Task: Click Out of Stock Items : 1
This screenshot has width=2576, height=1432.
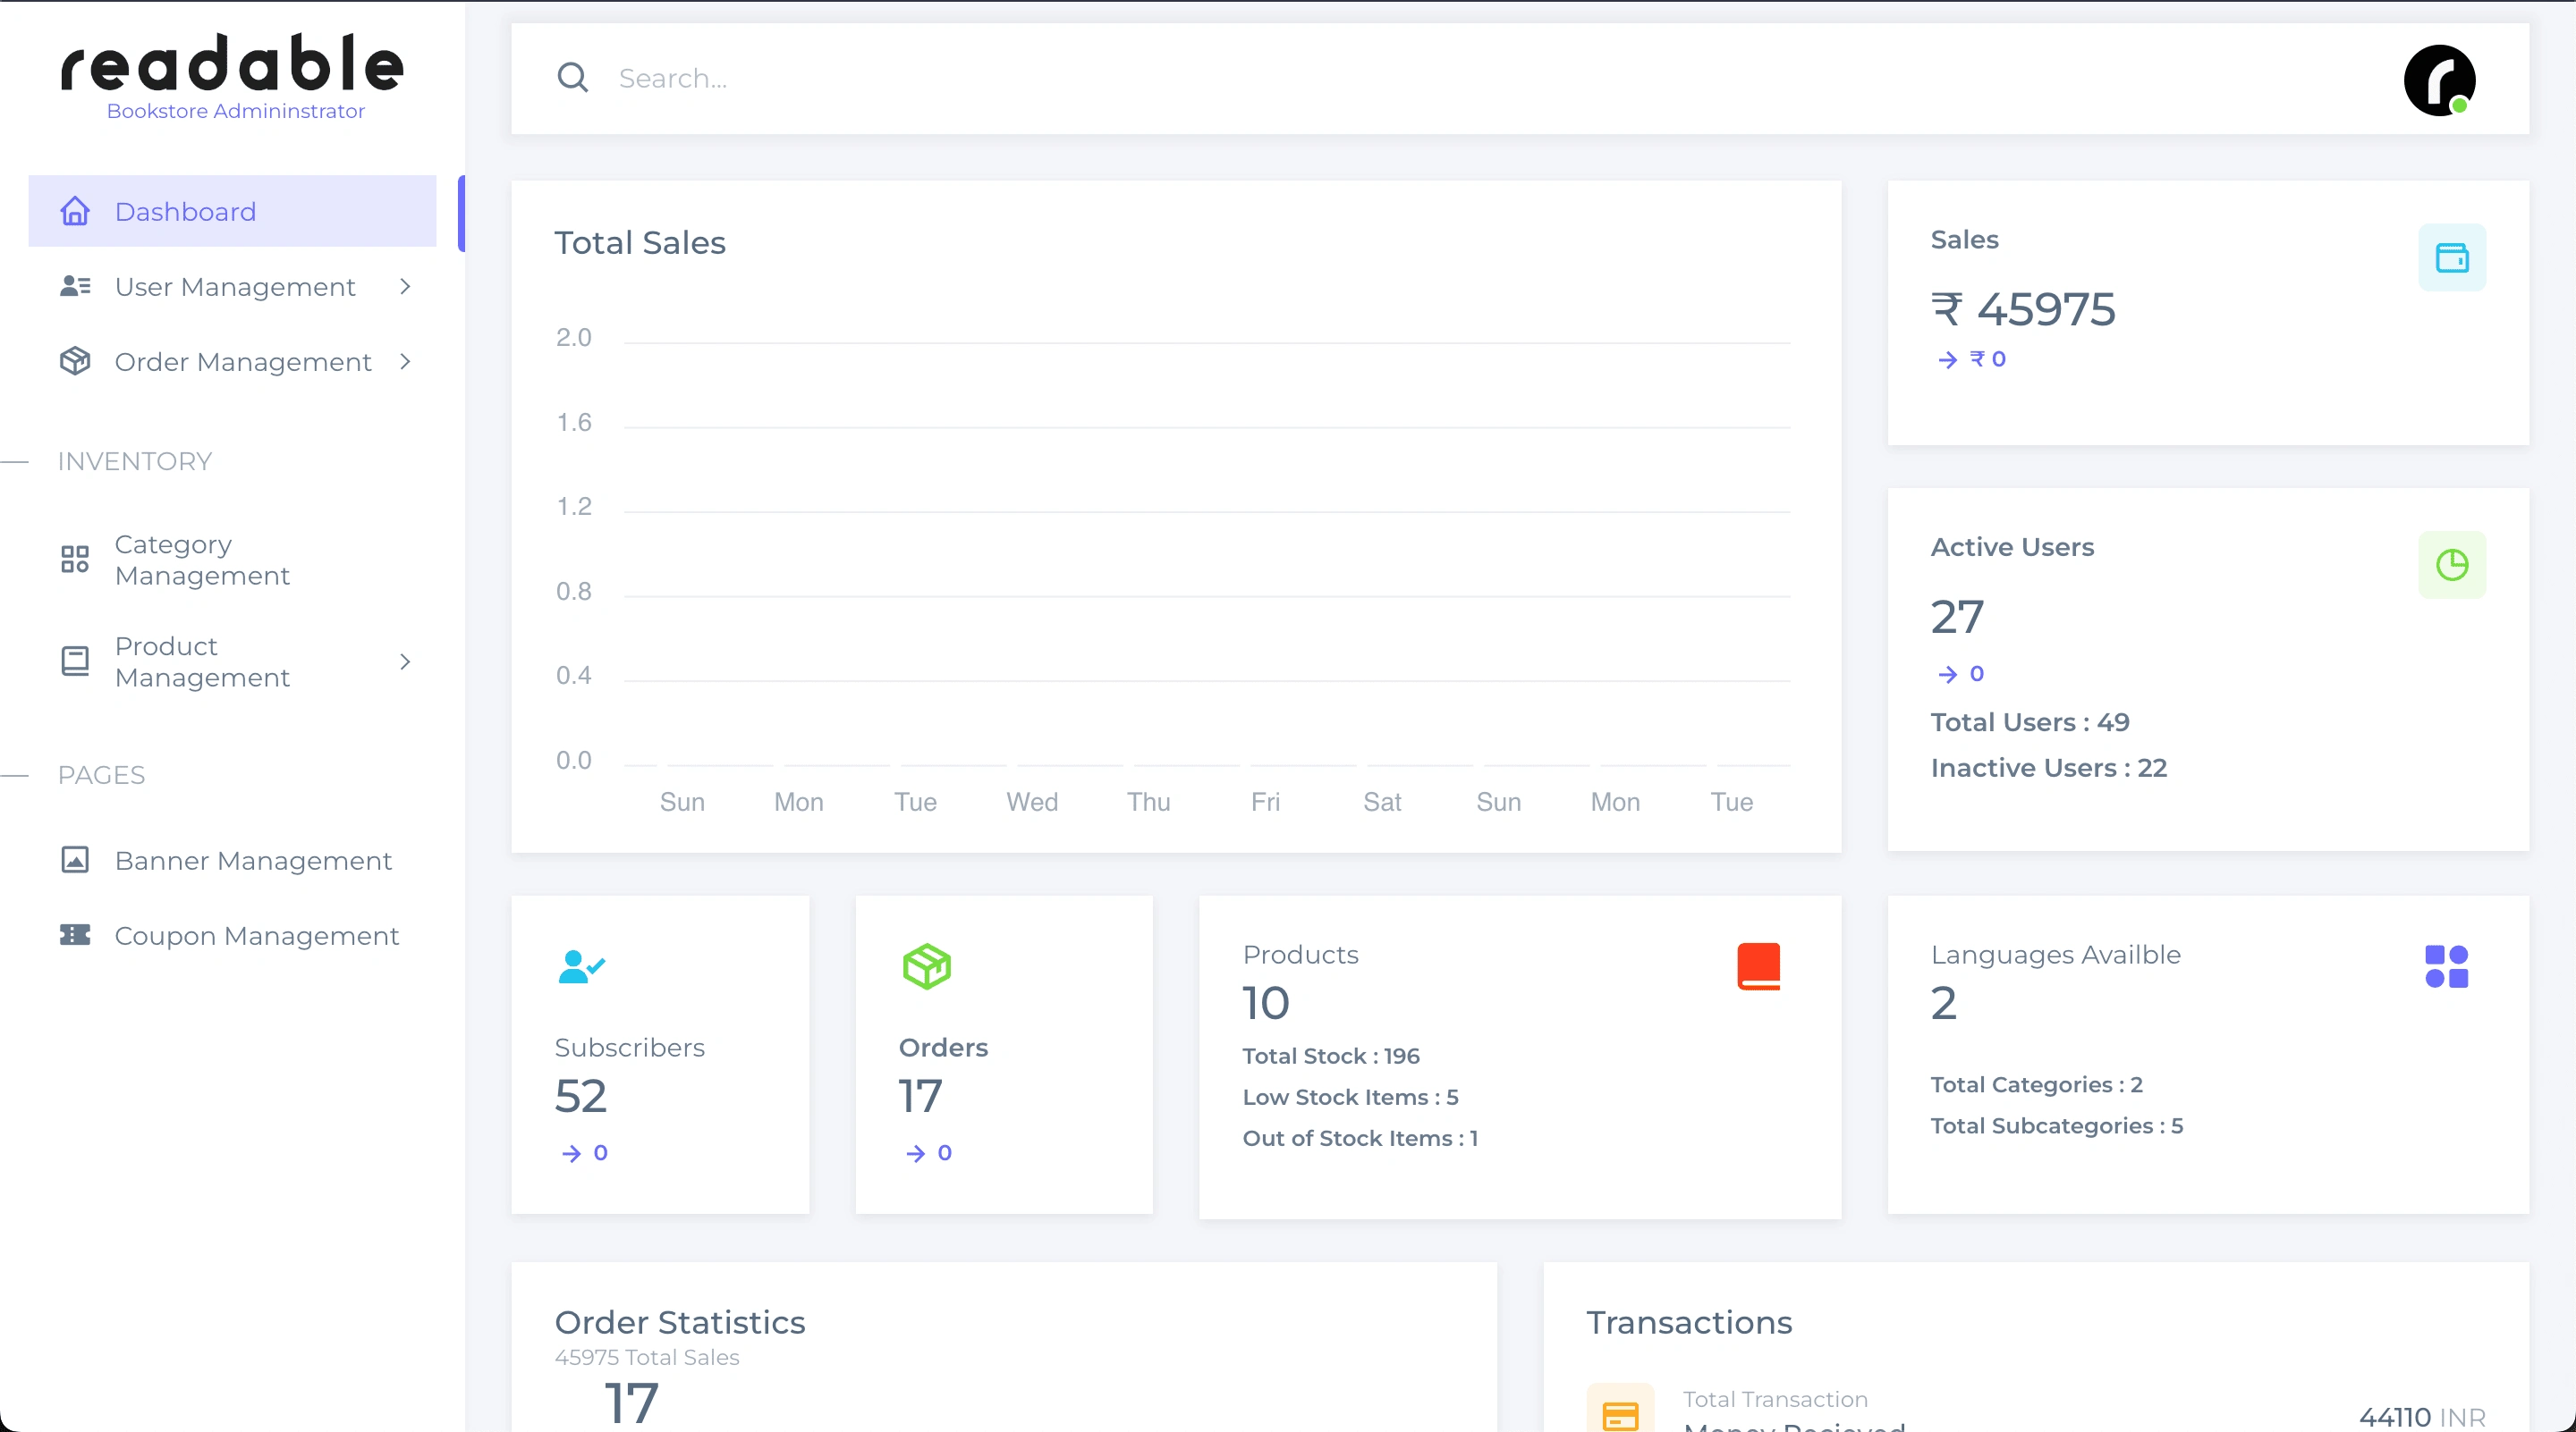Action: pos(1360,1137)
